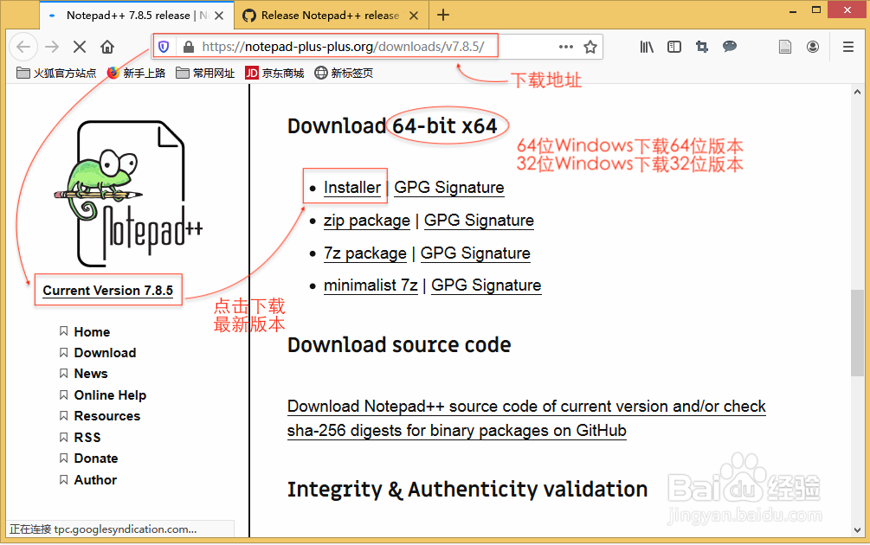Open the Current Version 7.8.5 link
Screen dimensions: 870x545
coord(108,291)
